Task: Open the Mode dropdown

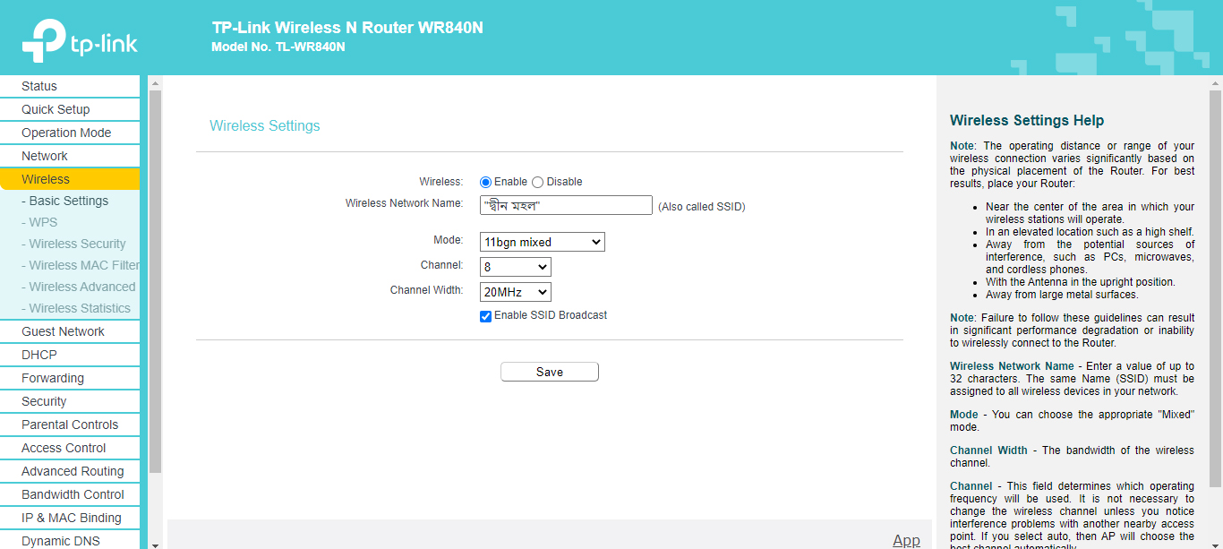Action: [x=543, y=242]
